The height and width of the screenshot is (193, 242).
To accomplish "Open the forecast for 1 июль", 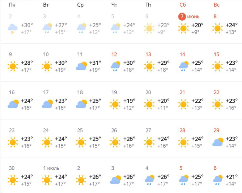I will pyautogui.click(x=51, y=168).
